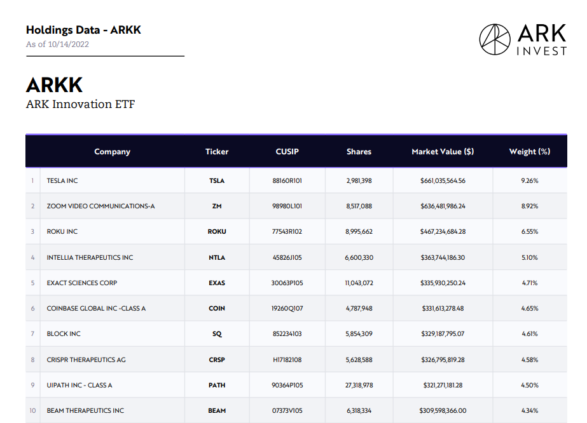587x423 pixels.
Task: Click the Shares column header
Action: click(x=359, y=151)
